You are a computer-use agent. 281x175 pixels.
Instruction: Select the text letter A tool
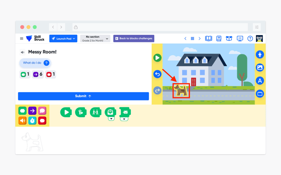(x=260, y=81)
